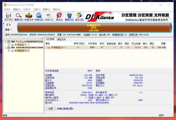The width and height of the screenshot is (176, 120).
Task: Switch to the 分区参数 tab
Action: pos(50,39)
